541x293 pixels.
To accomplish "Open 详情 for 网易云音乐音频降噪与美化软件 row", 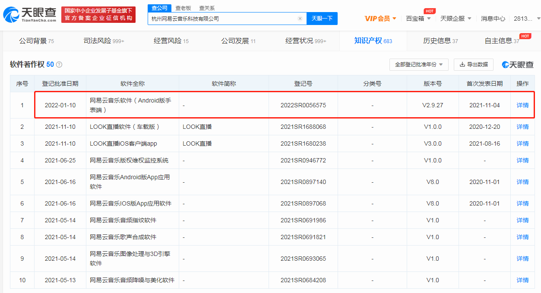I will pos(522,280).
